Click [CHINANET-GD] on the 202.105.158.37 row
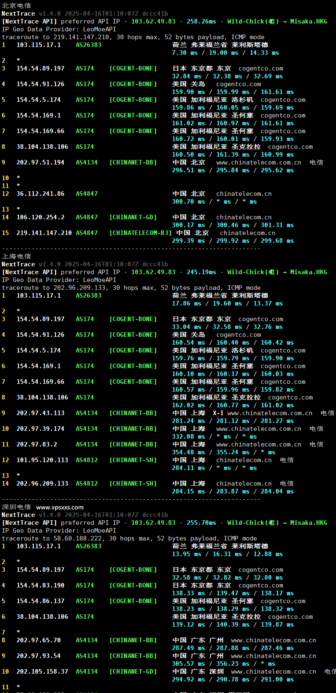This screenshot has height=693, width=336. [x=133, y=672]
